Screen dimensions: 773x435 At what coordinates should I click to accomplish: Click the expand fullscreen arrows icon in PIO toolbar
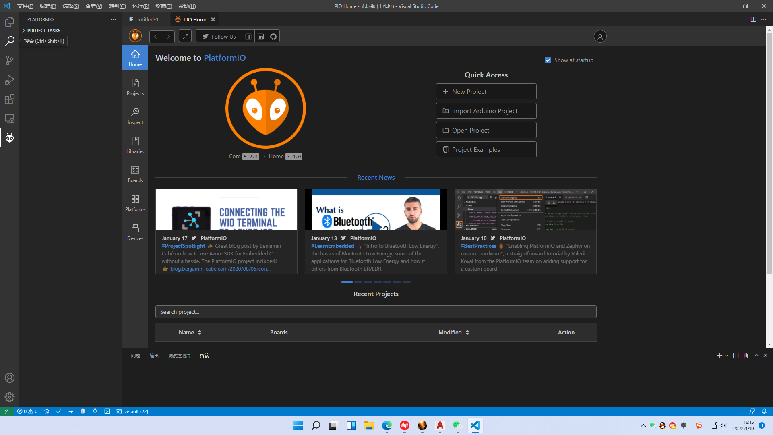click(x=185, y=37)
